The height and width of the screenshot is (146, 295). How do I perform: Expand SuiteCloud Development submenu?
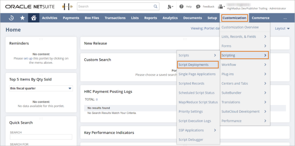(245, 112)
